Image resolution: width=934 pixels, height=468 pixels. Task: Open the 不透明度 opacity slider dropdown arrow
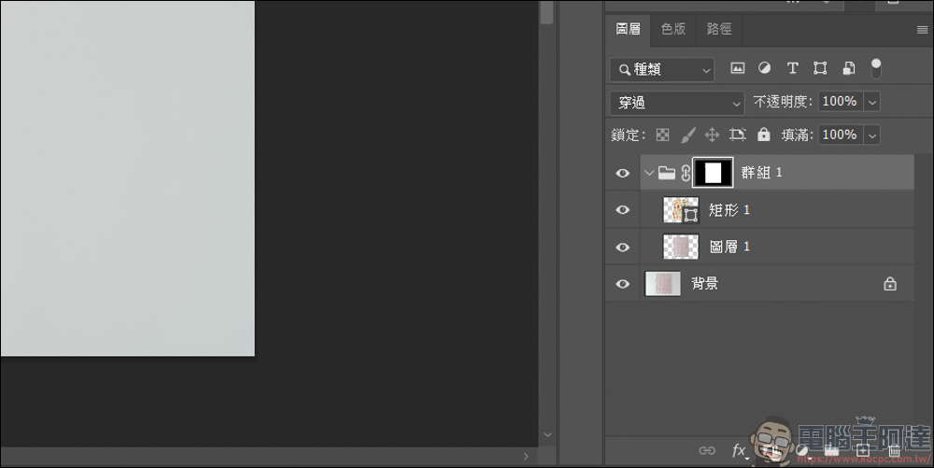(872, 102)
